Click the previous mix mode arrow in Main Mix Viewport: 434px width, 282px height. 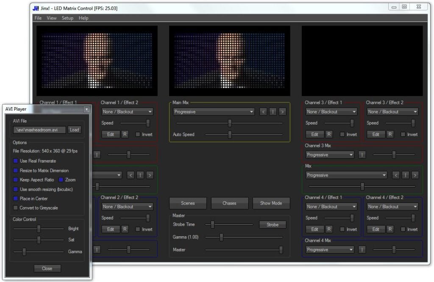tap(263, 111)
